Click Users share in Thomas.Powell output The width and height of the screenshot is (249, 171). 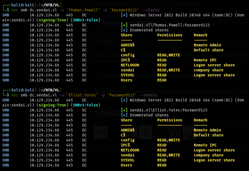pyautogui.click(x=126, y=80)
